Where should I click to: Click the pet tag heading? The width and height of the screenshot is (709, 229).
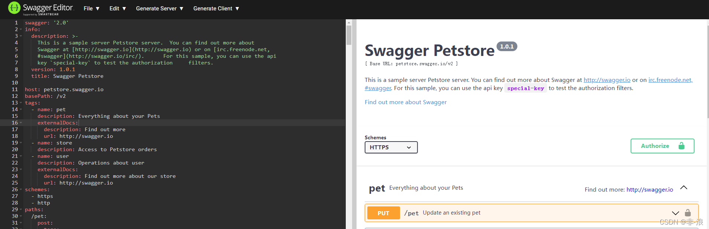tap(377, 189)
